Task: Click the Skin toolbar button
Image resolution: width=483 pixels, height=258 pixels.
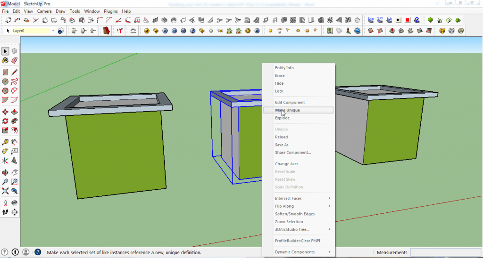Action: [x=371, y=20]
